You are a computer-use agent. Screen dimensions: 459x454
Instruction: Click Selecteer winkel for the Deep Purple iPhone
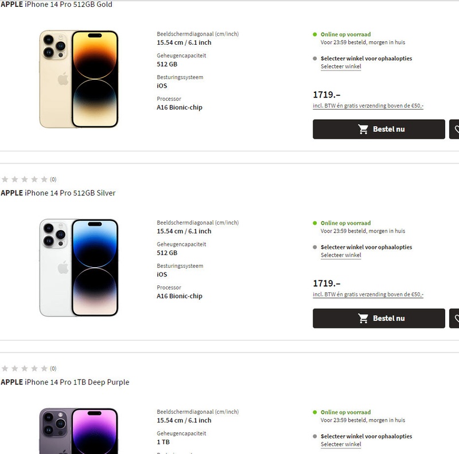pos(341,444)
